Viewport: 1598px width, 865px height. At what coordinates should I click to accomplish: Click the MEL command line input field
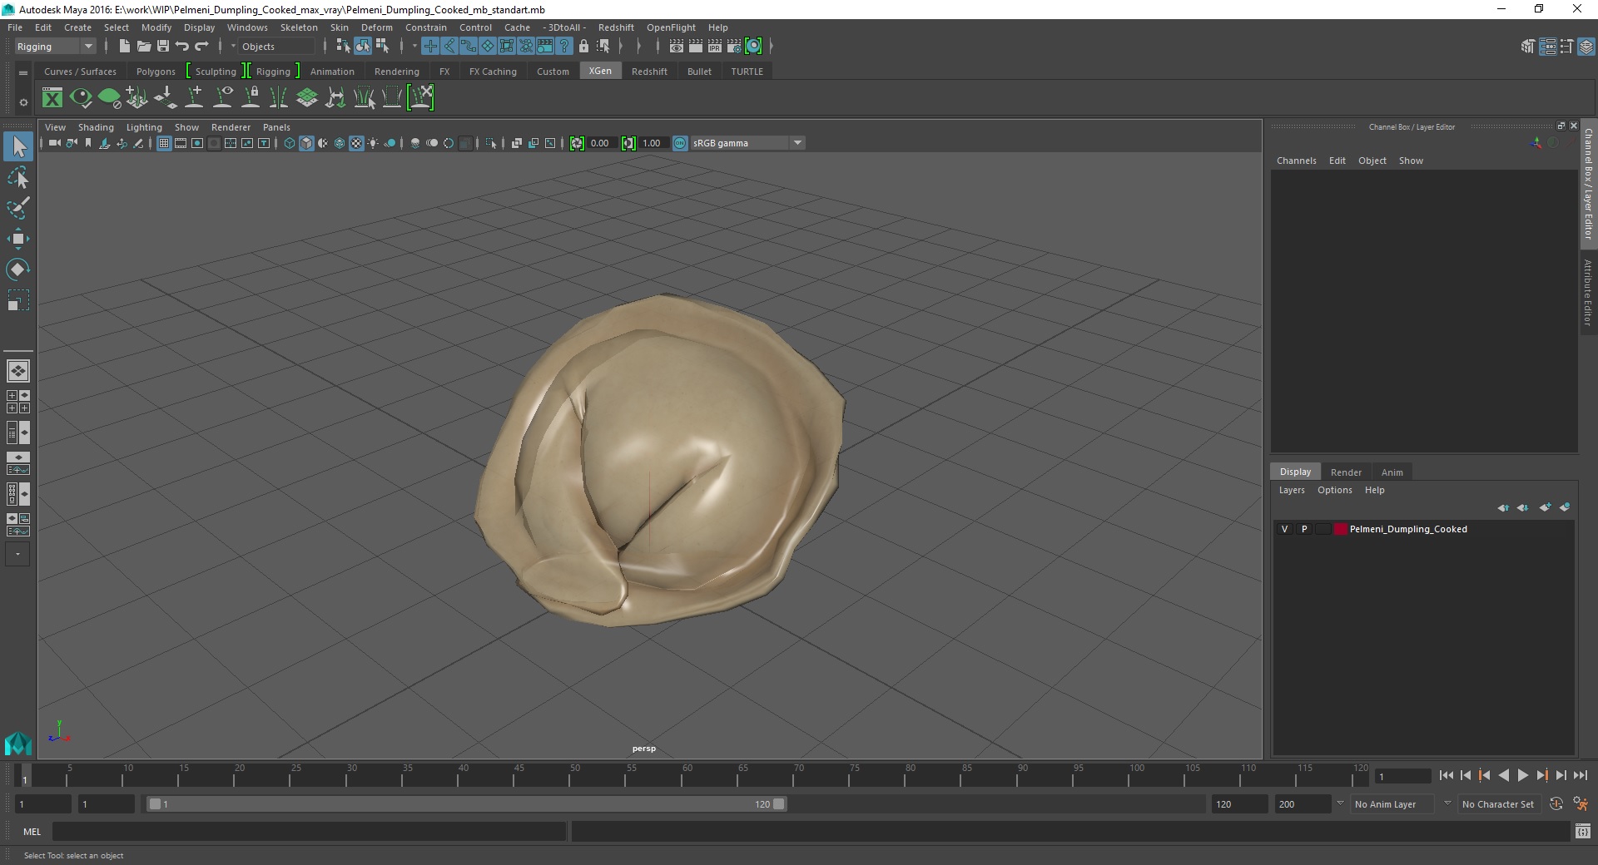tap(310, 831)
